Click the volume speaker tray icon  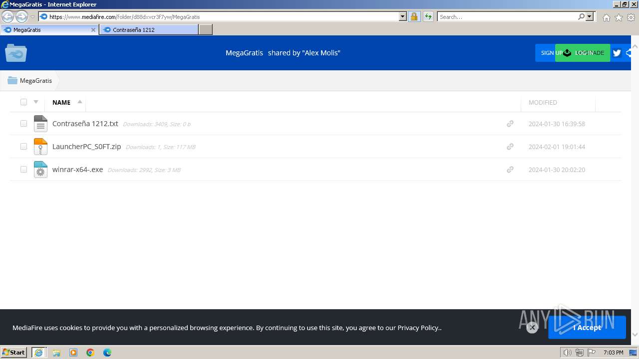pyautogui.click(x=567, y=353)
